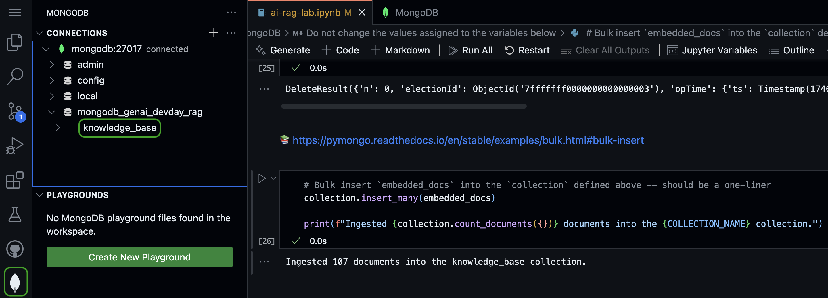The height and width of the screenshot is (298, 828).
Task: Select the admin database row
Action: [x=140, y=65]
